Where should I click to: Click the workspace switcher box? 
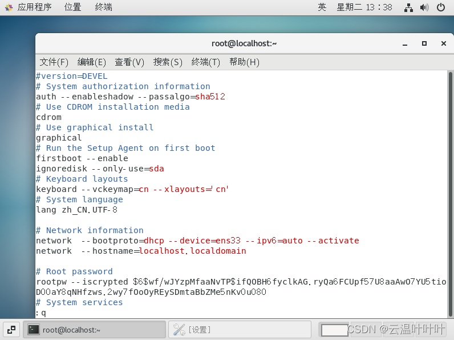tap(335, 330)
